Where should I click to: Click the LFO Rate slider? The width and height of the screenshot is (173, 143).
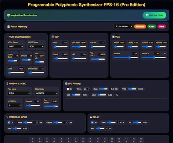coord(103,89)
